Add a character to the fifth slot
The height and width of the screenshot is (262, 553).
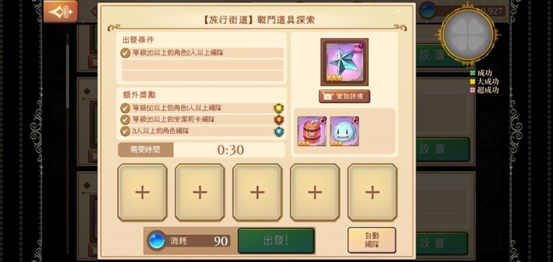(x=372, y=193)
